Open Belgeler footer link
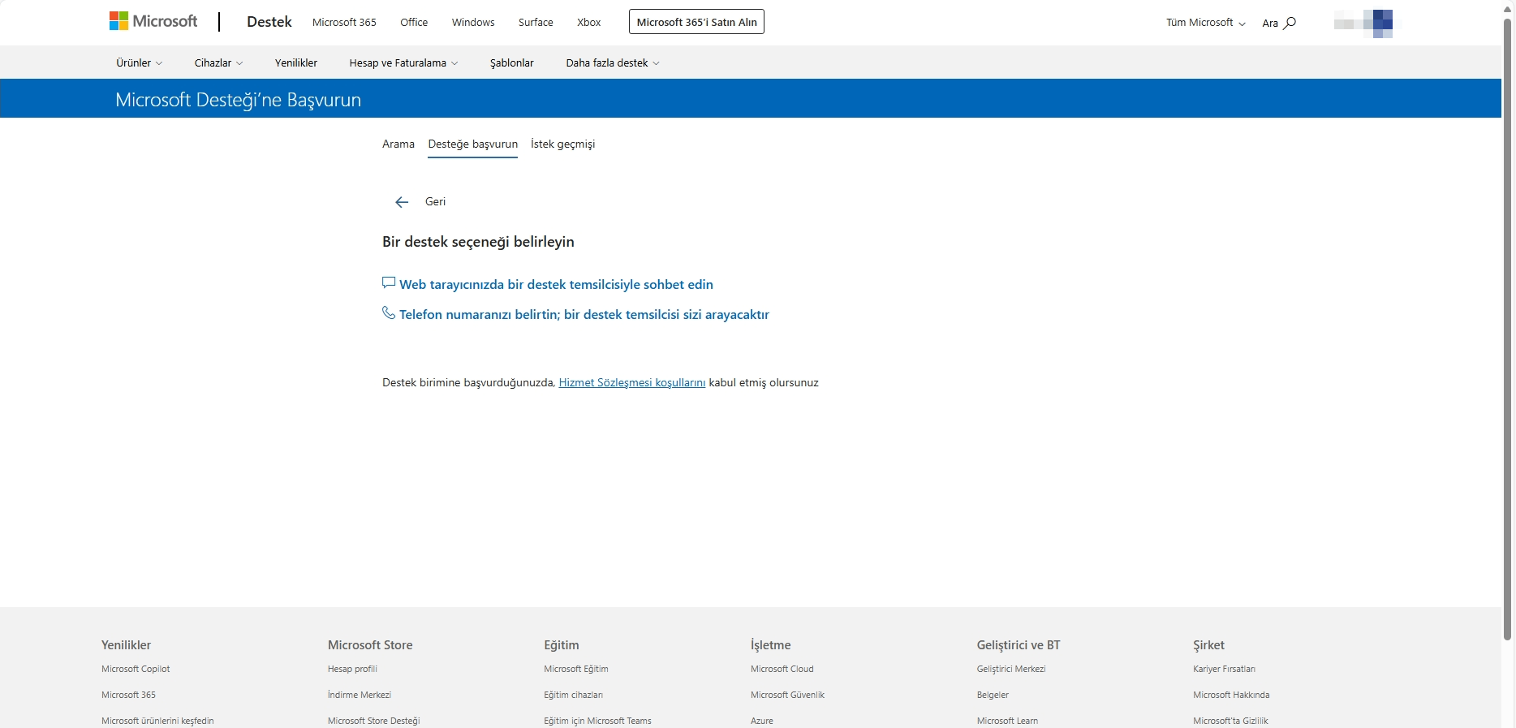 click(x=993, y=695)
